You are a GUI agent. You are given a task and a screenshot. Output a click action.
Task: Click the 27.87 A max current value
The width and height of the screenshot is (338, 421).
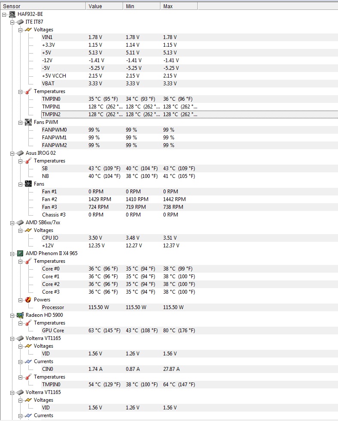pos(171,369)
